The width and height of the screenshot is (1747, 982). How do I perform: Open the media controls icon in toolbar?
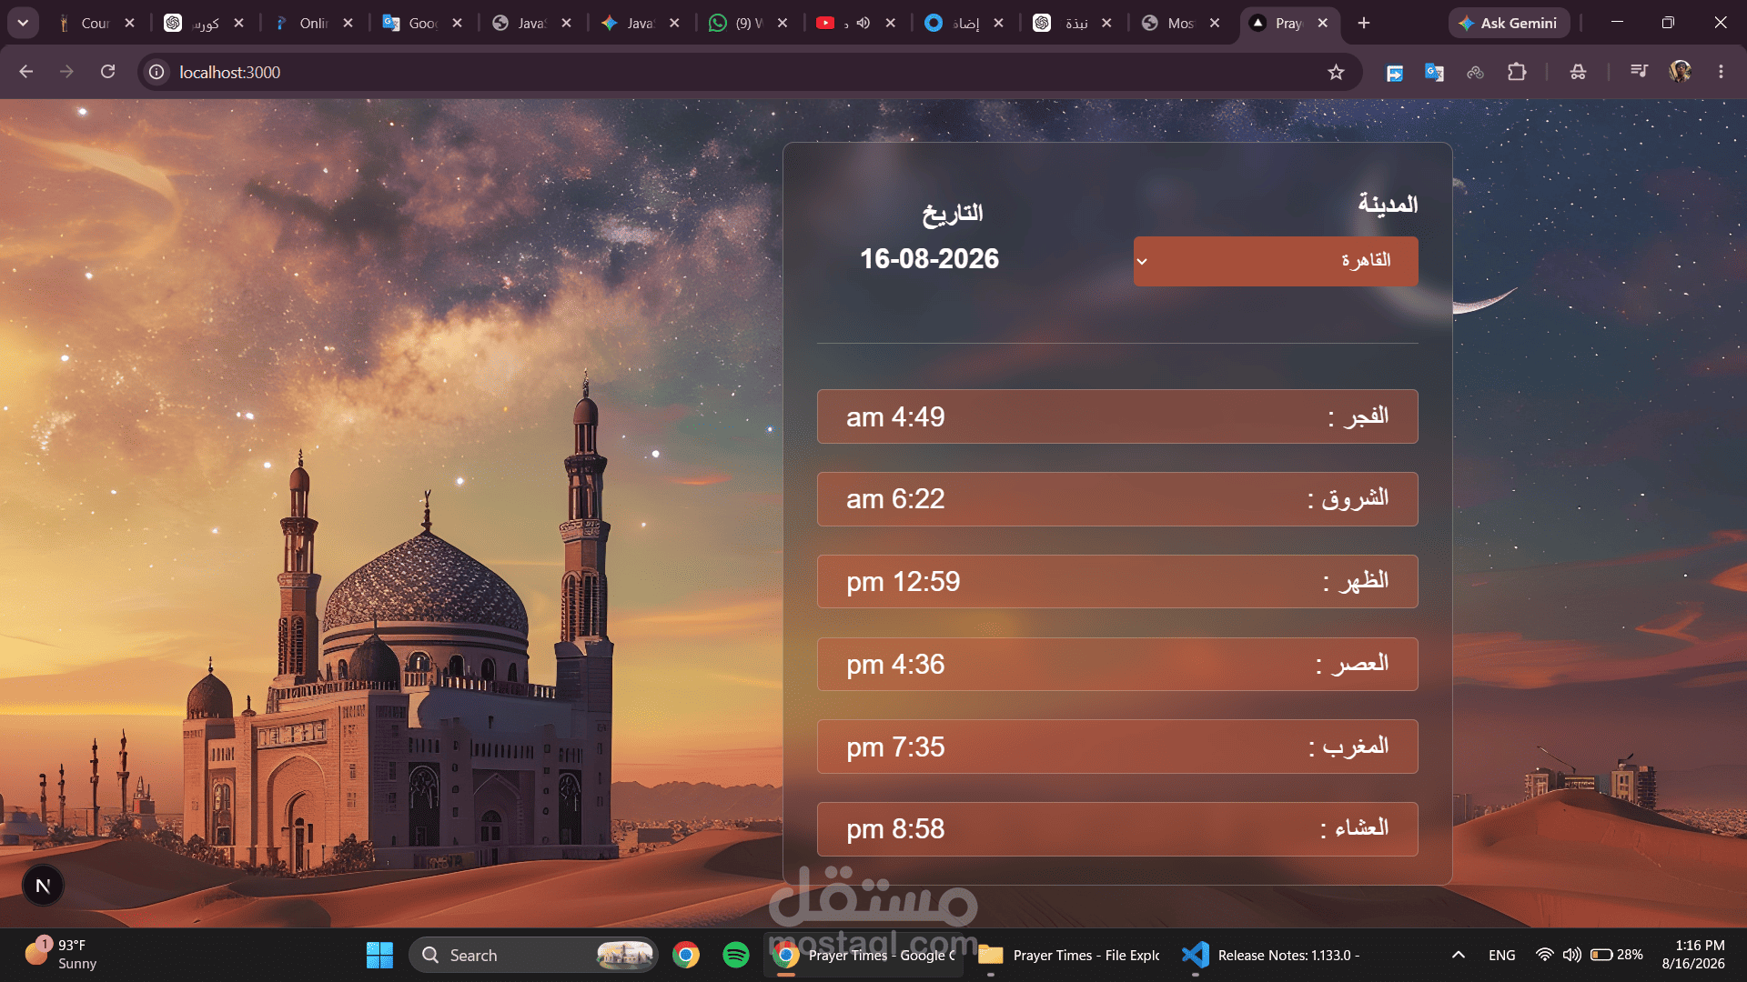[x=1639, y=72]
